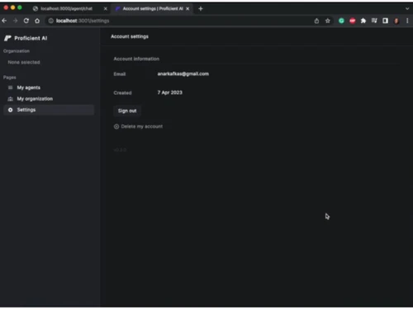Select Settings in the sidebar

[49, 110]
